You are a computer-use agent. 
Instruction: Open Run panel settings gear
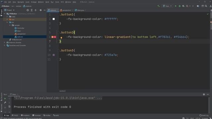(x=204, y=95)
